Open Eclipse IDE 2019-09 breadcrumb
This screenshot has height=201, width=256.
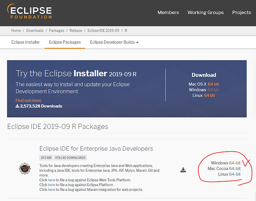click(x=103, y=31)
